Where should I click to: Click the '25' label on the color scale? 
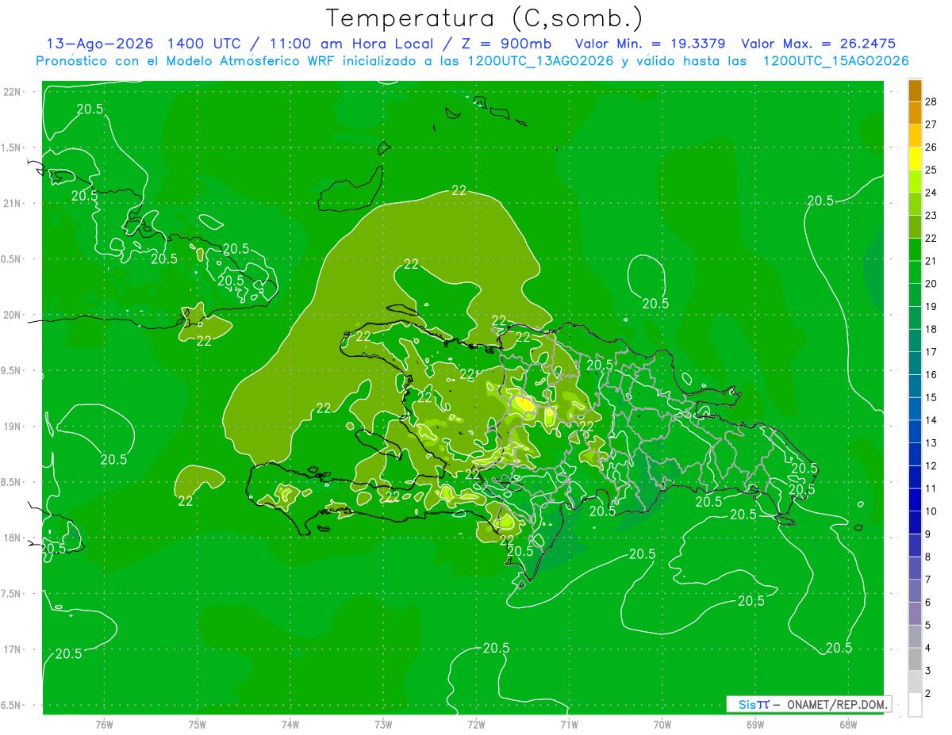tap(931, 170)
